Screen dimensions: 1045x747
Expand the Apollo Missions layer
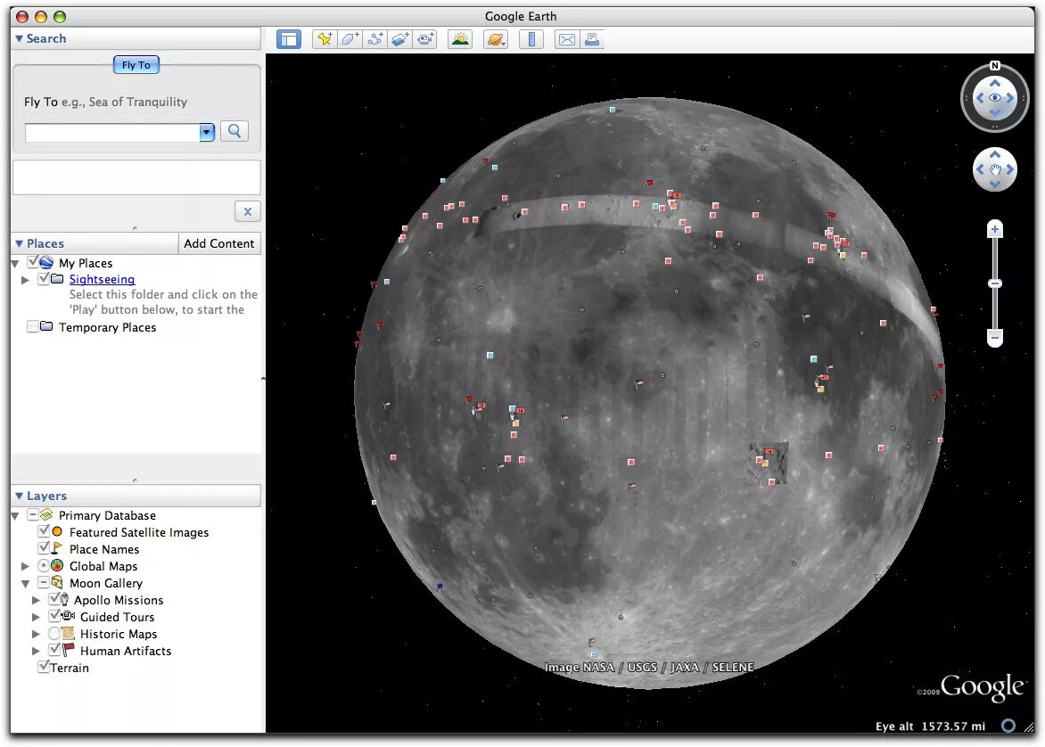[36, 601]
